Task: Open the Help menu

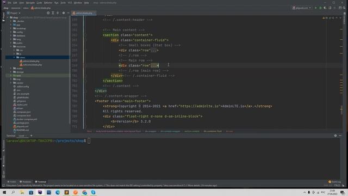Action: coord(86,3)
